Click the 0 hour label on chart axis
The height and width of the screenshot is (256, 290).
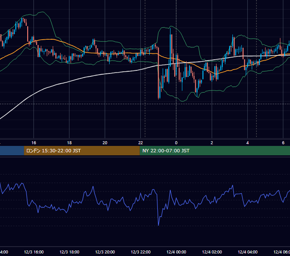176,143
